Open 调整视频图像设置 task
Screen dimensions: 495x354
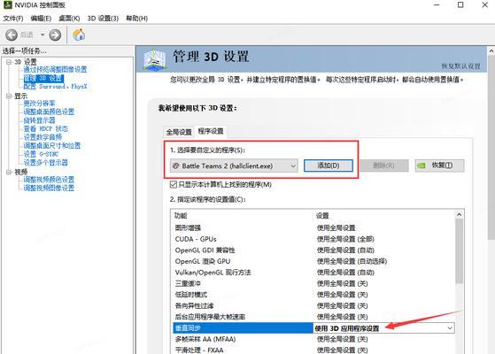(x=49, y=188)
